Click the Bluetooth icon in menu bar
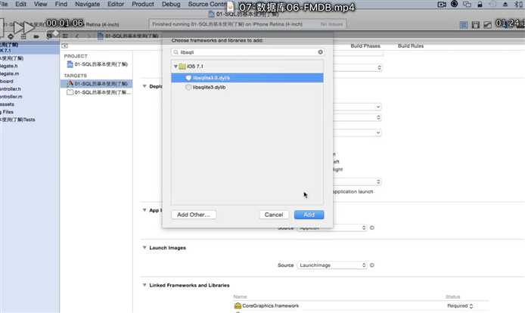This screenshot has height=313, width=525. (517, 5)
